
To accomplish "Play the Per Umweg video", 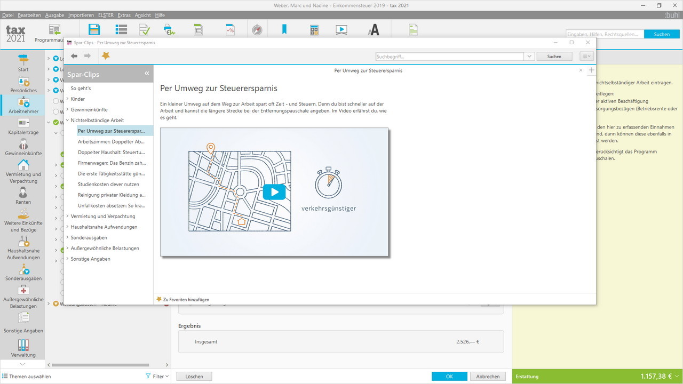I will pos(274,192).
